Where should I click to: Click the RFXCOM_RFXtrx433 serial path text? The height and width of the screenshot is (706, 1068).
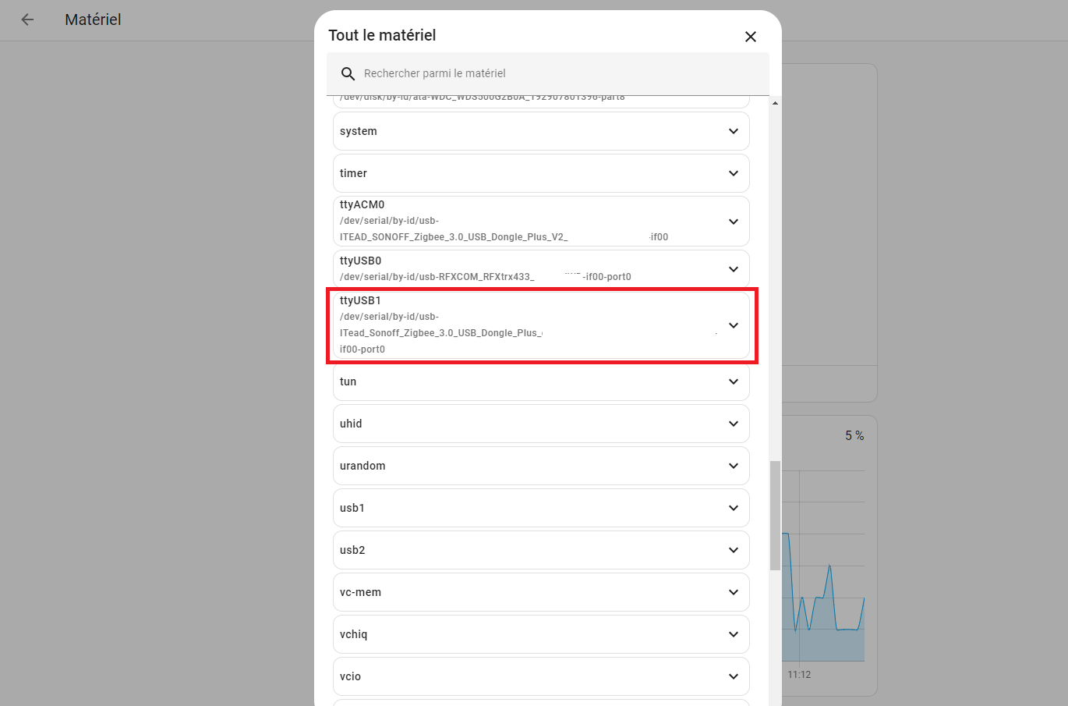pos(486,277)
